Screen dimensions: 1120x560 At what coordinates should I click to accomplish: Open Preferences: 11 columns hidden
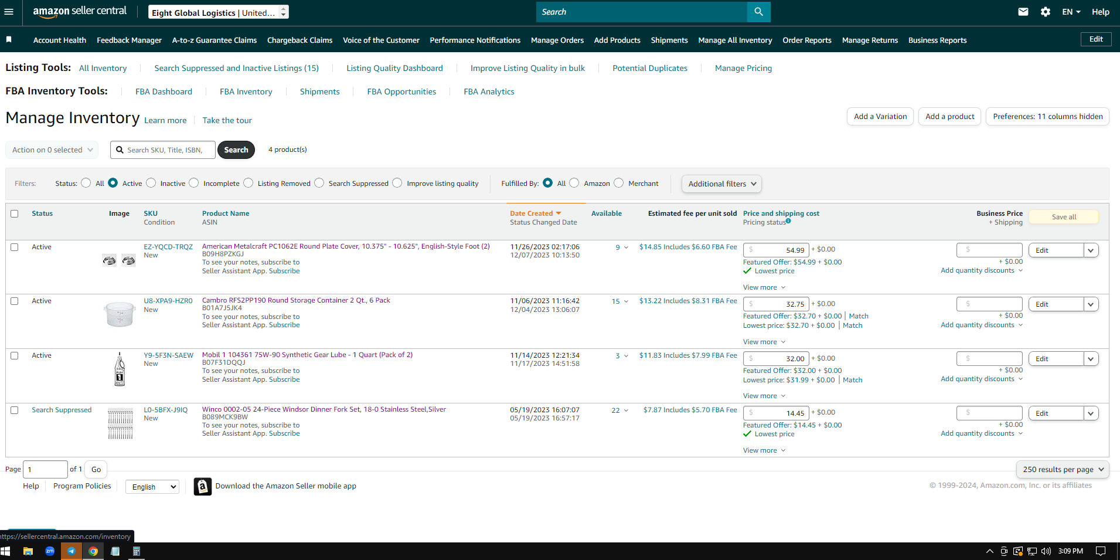1048,117
